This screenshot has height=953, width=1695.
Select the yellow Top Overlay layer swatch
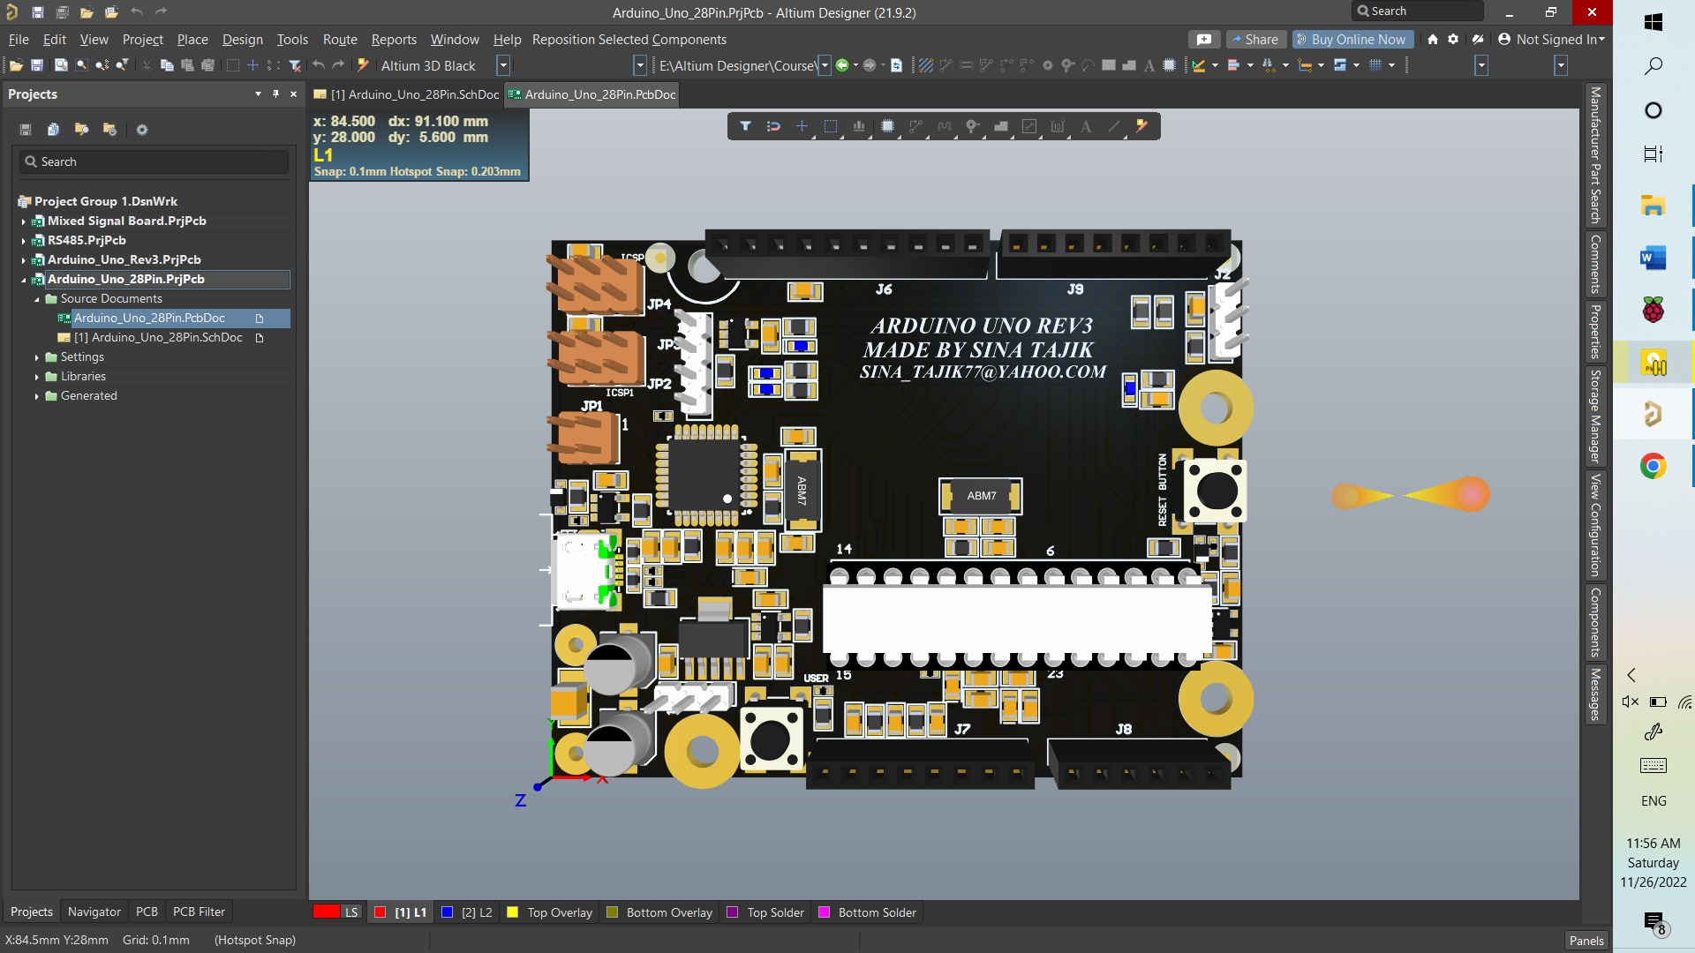(512, 912)
